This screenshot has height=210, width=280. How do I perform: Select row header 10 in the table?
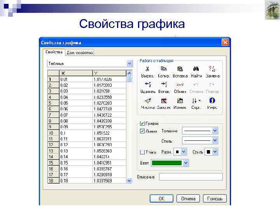click(x=53, y=133)
